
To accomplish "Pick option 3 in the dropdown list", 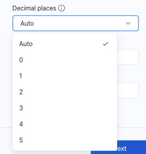I will pyautogui.click(x=65, y=108).
